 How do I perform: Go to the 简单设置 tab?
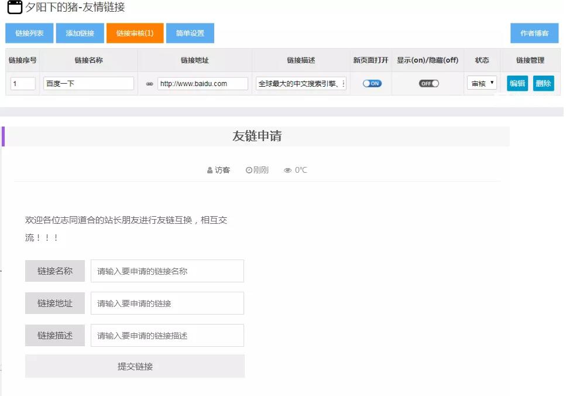point(190,33)
